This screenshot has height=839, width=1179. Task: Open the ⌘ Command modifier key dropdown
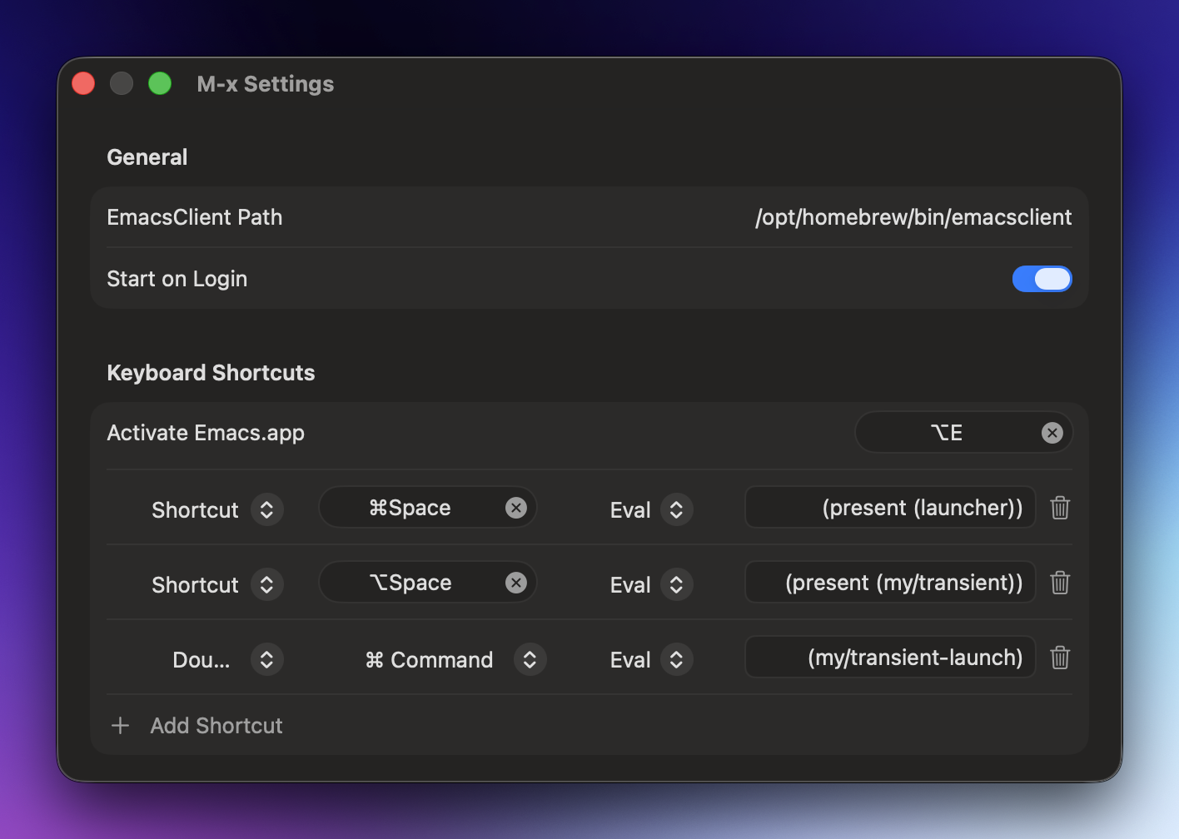530,660
